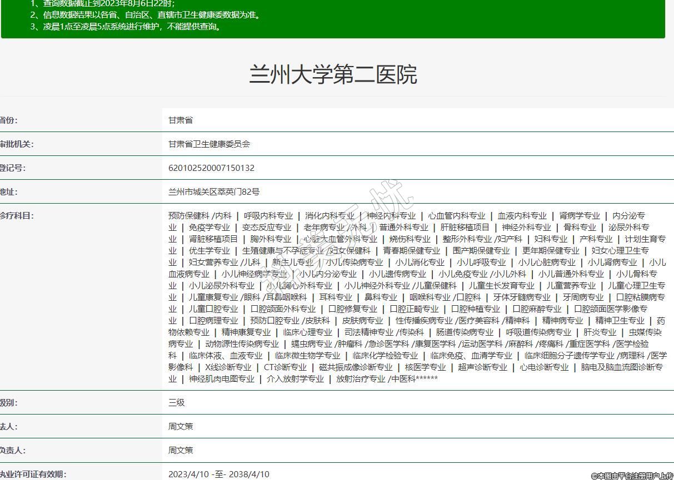Click the 肝脏移植项目 entry
The height and width of the screenshot is (480, 674).
click(465, 227)
